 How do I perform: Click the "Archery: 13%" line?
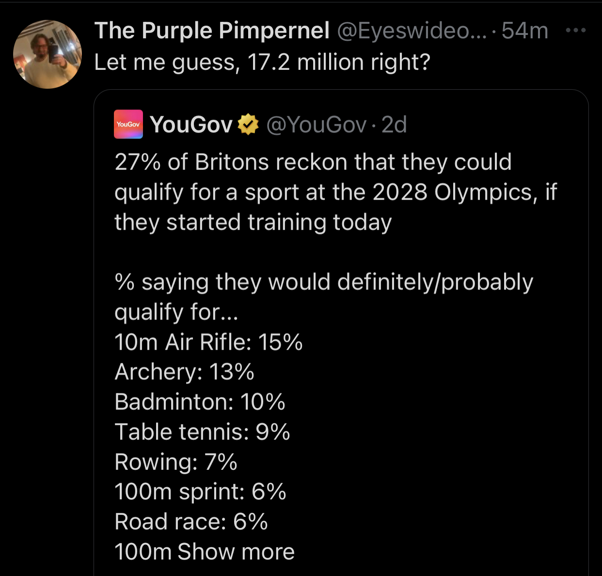(184, 372)
